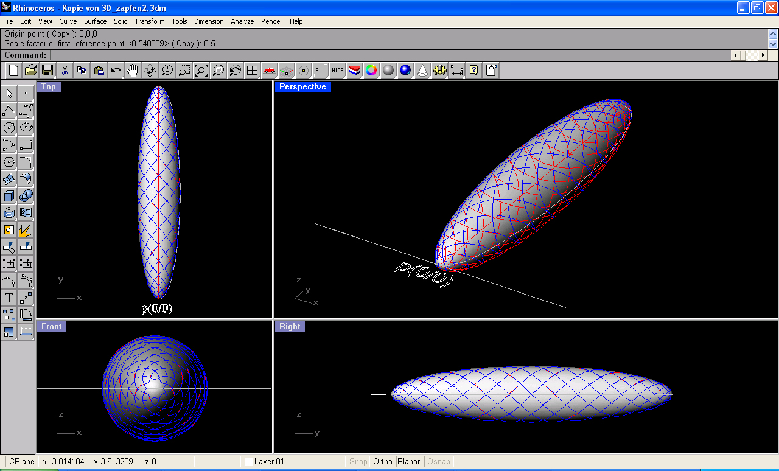Select the Circle tool in the left toolbar
779x471 pixels.
[x=9, y=127]
